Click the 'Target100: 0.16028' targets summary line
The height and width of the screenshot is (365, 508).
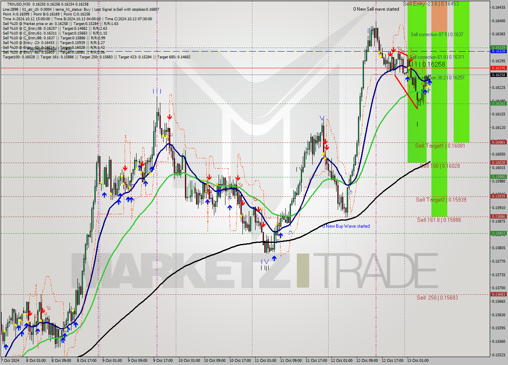96,57
